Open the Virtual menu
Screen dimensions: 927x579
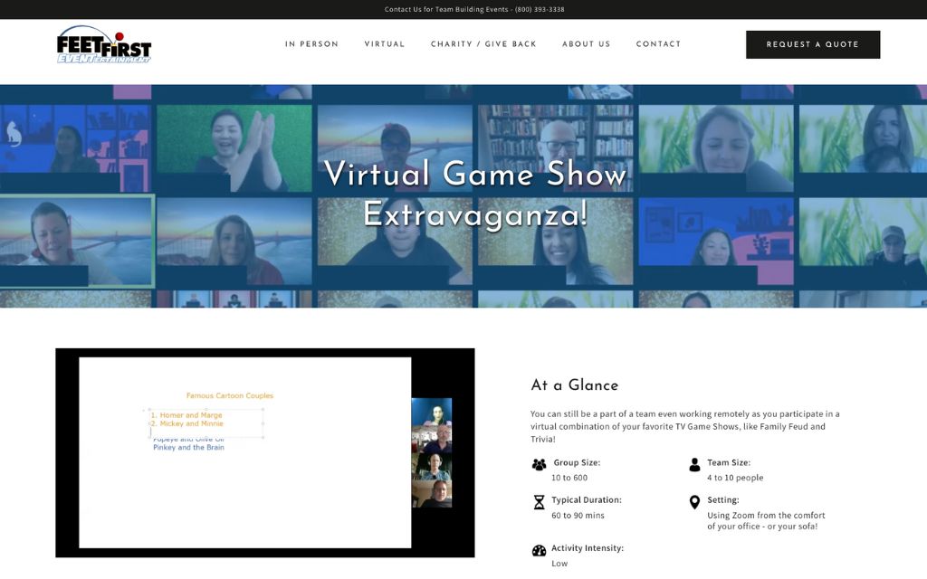[x=385, y=44]
